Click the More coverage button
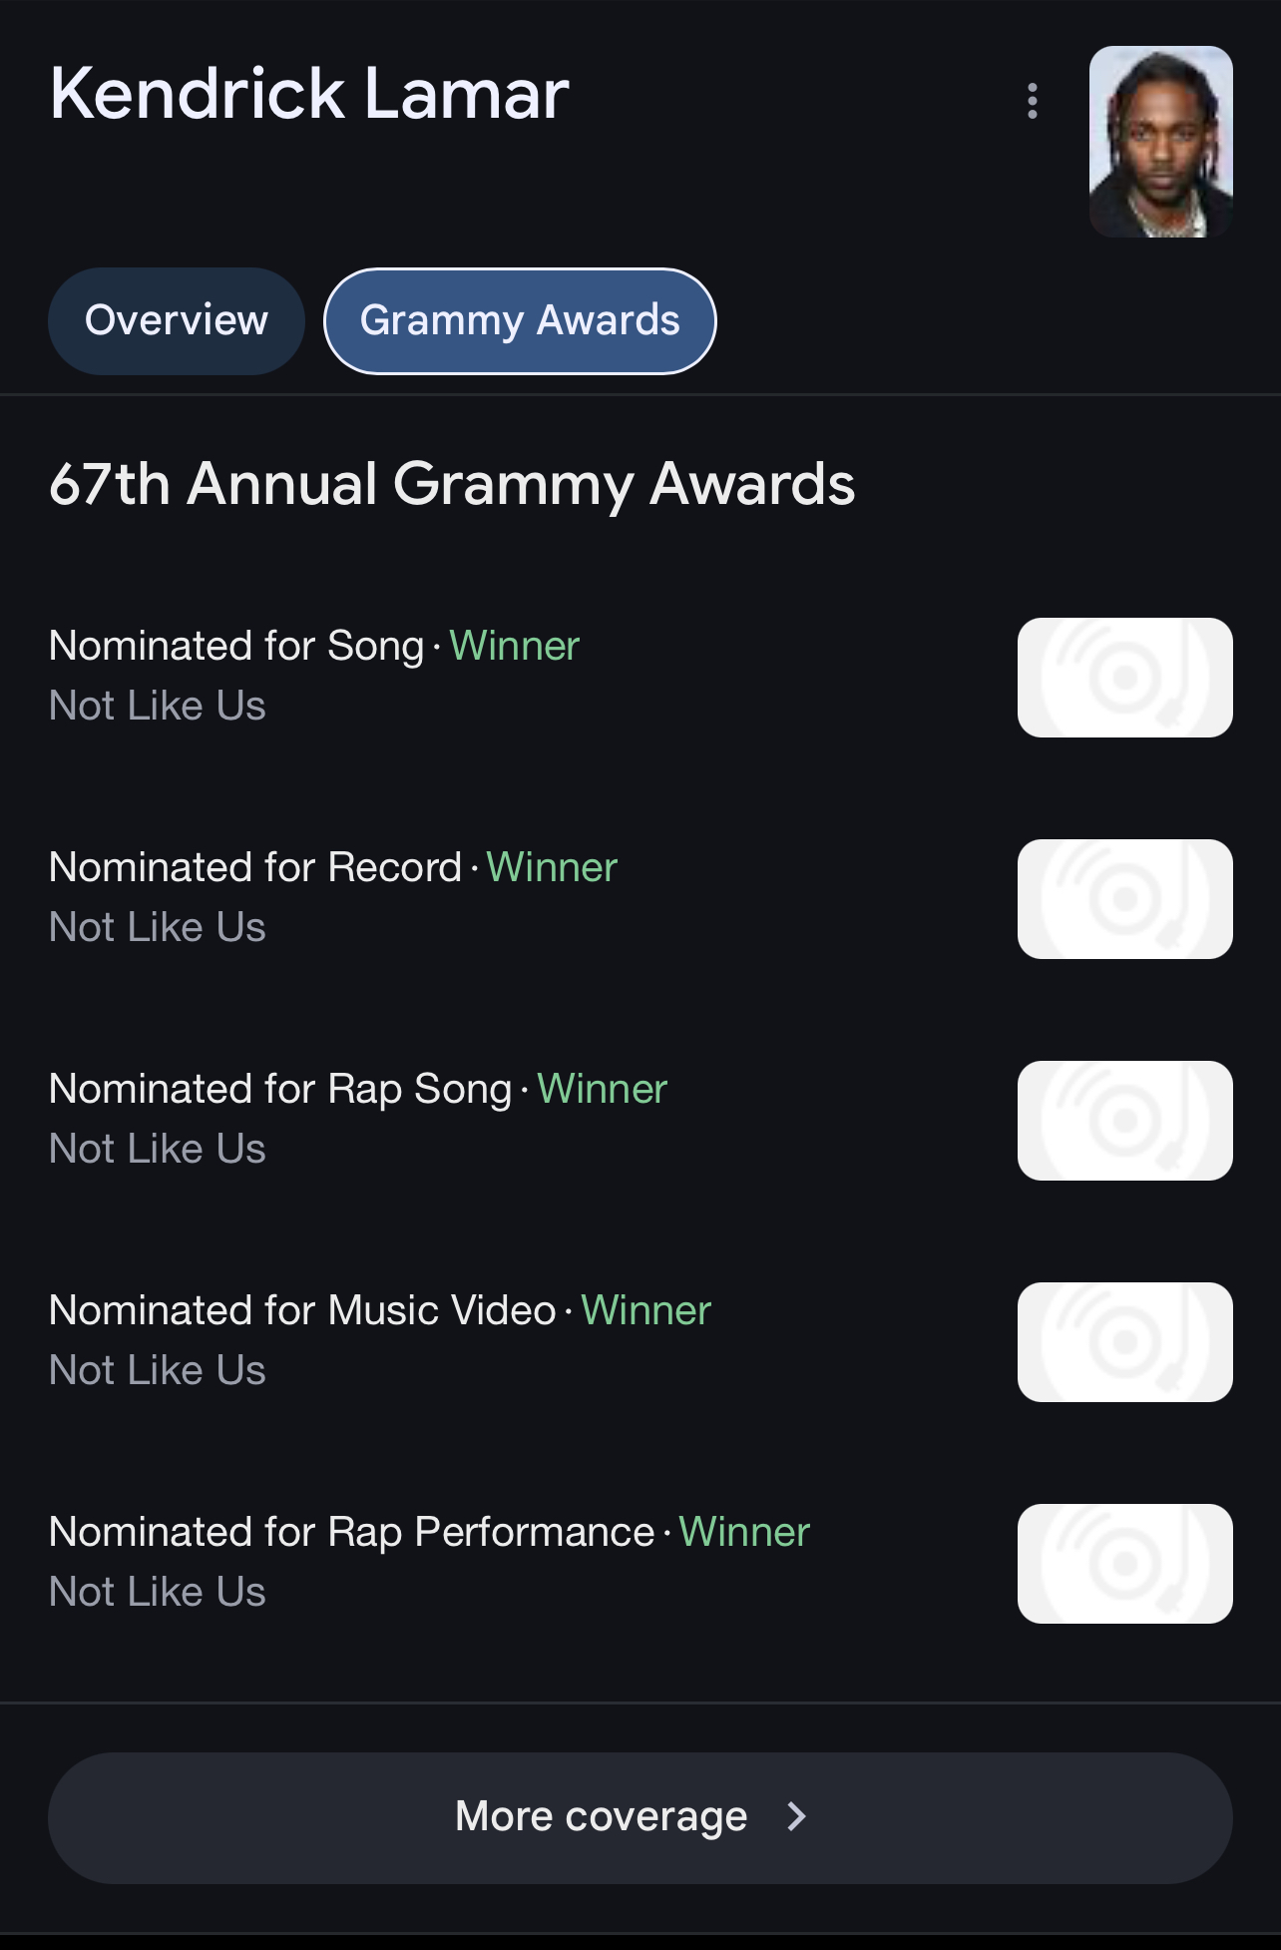Screen dimensions: 1281x1950 [x=640, y=1818]
